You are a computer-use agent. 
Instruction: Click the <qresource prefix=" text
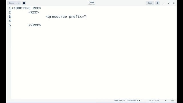(x=66, y=17)
